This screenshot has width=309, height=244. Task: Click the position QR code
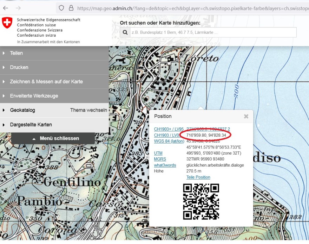click(x=201, y=201)
